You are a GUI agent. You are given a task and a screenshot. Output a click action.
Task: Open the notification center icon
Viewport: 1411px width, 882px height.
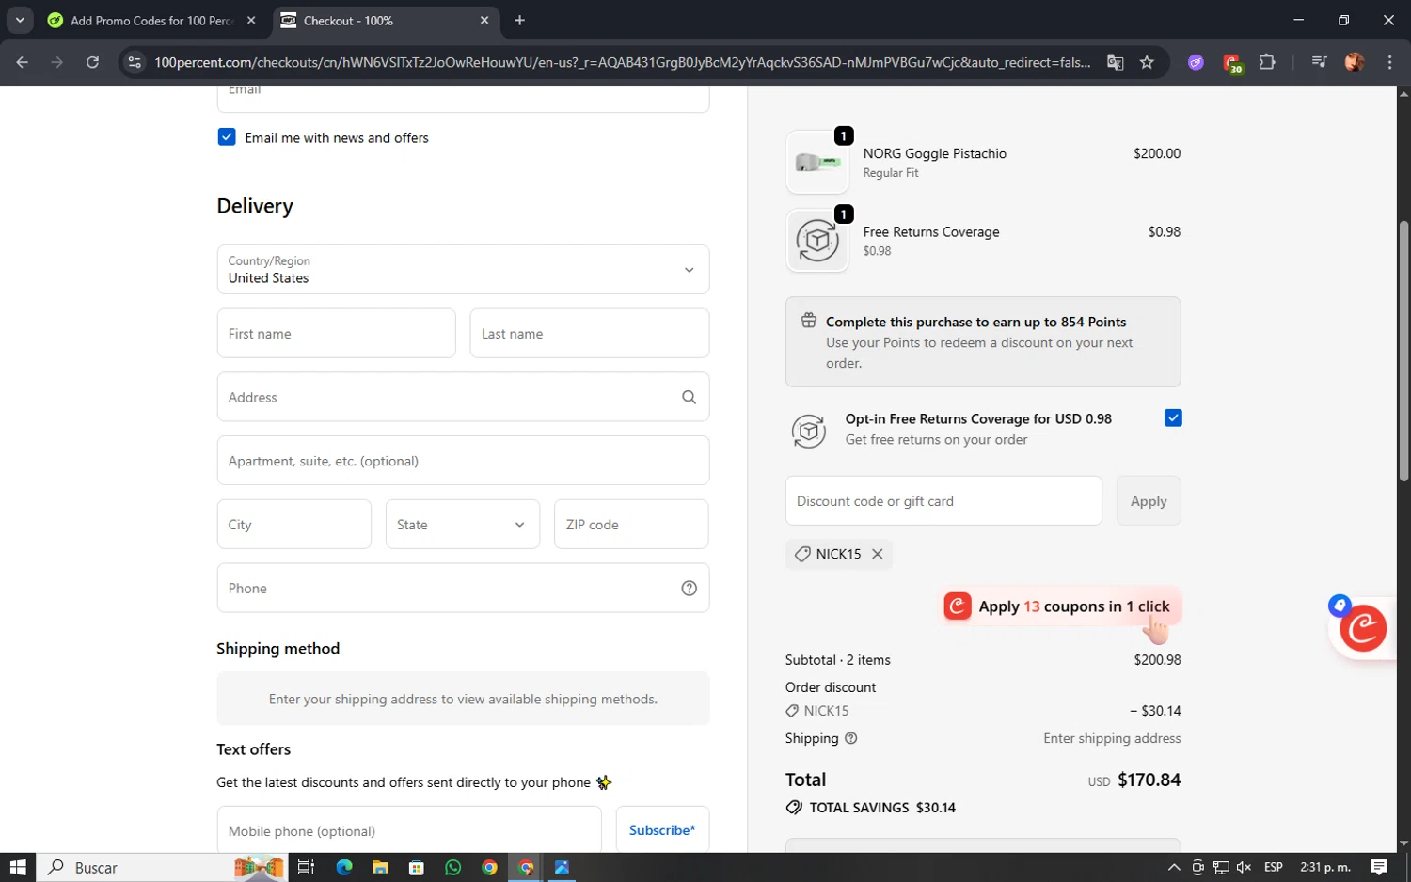pos(1379,867)
